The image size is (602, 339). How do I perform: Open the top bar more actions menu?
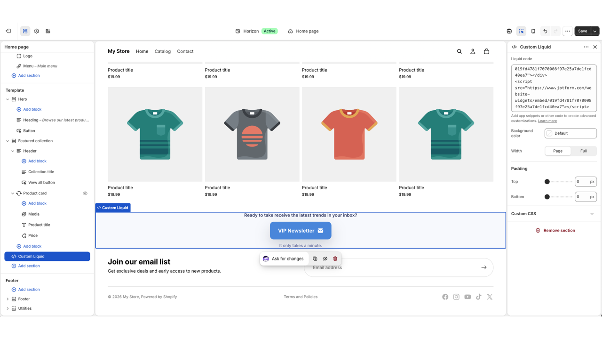point(568,31)
